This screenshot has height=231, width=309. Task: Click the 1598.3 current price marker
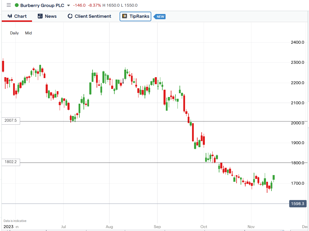[298, 204]
